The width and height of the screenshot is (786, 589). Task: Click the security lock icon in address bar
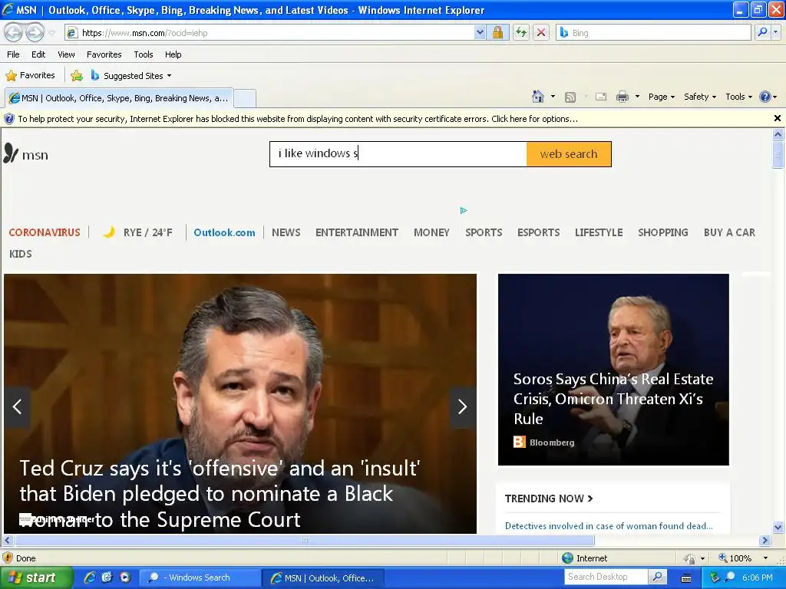(x=497, y=32)
